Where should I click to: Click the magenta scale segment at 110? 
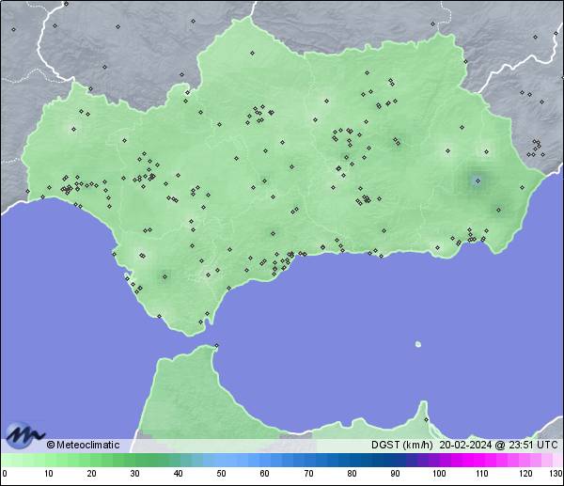[481, 460]
